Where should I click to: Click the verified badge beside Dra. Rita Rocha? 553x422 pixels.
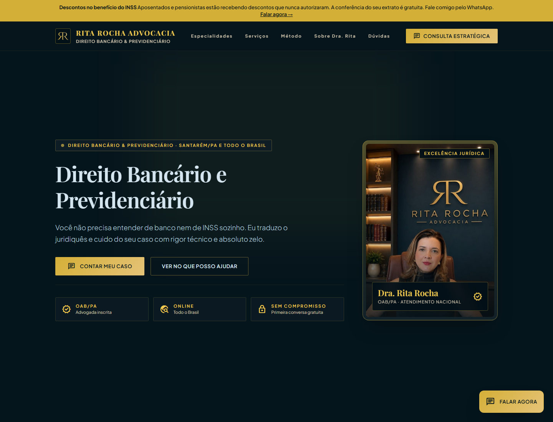(478, 297)
